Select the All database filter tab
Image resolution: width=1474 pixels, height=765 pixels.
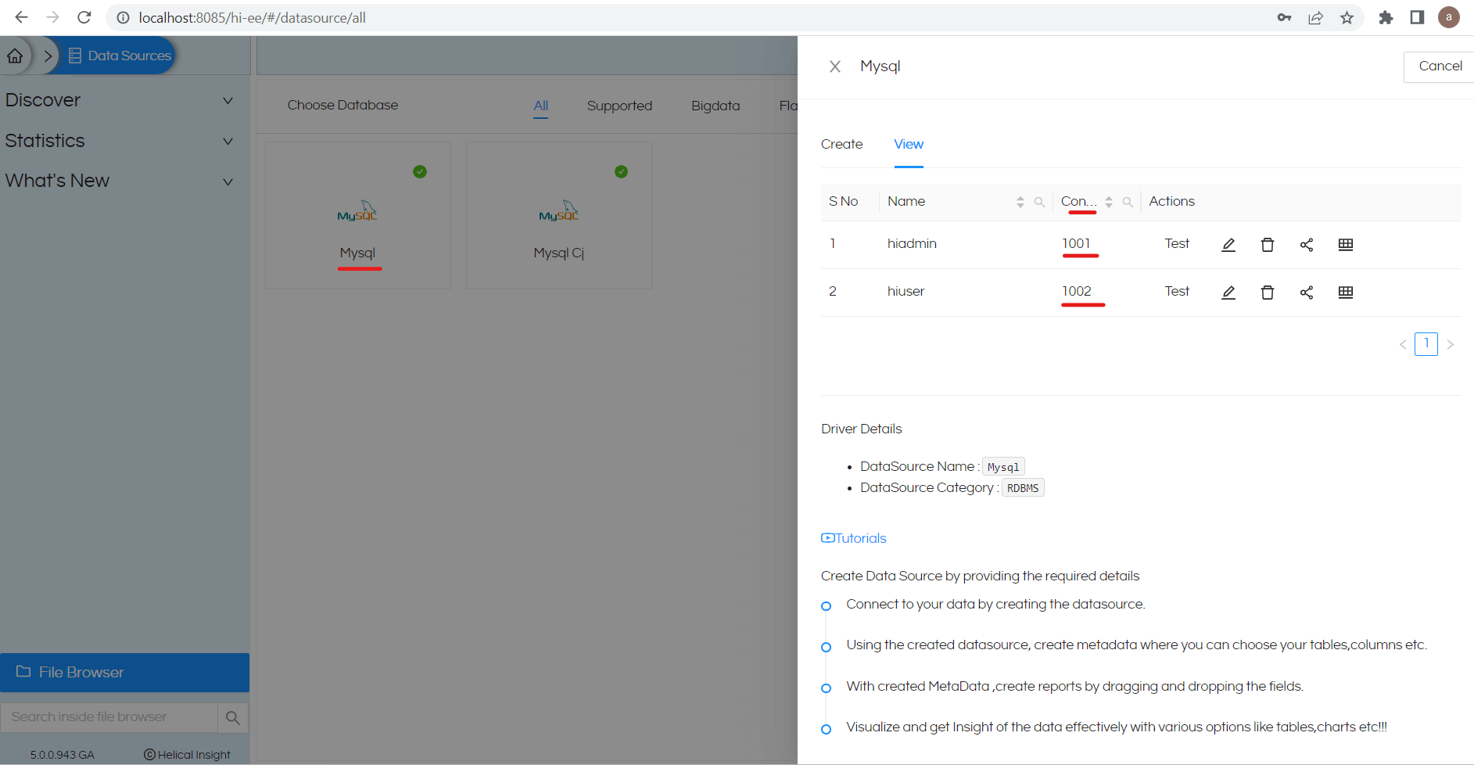(540, 106)
